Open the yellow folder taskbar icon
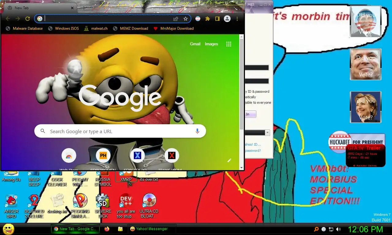Screen dimensions: 392x235 pyautogui.click(x=120, y=229)
